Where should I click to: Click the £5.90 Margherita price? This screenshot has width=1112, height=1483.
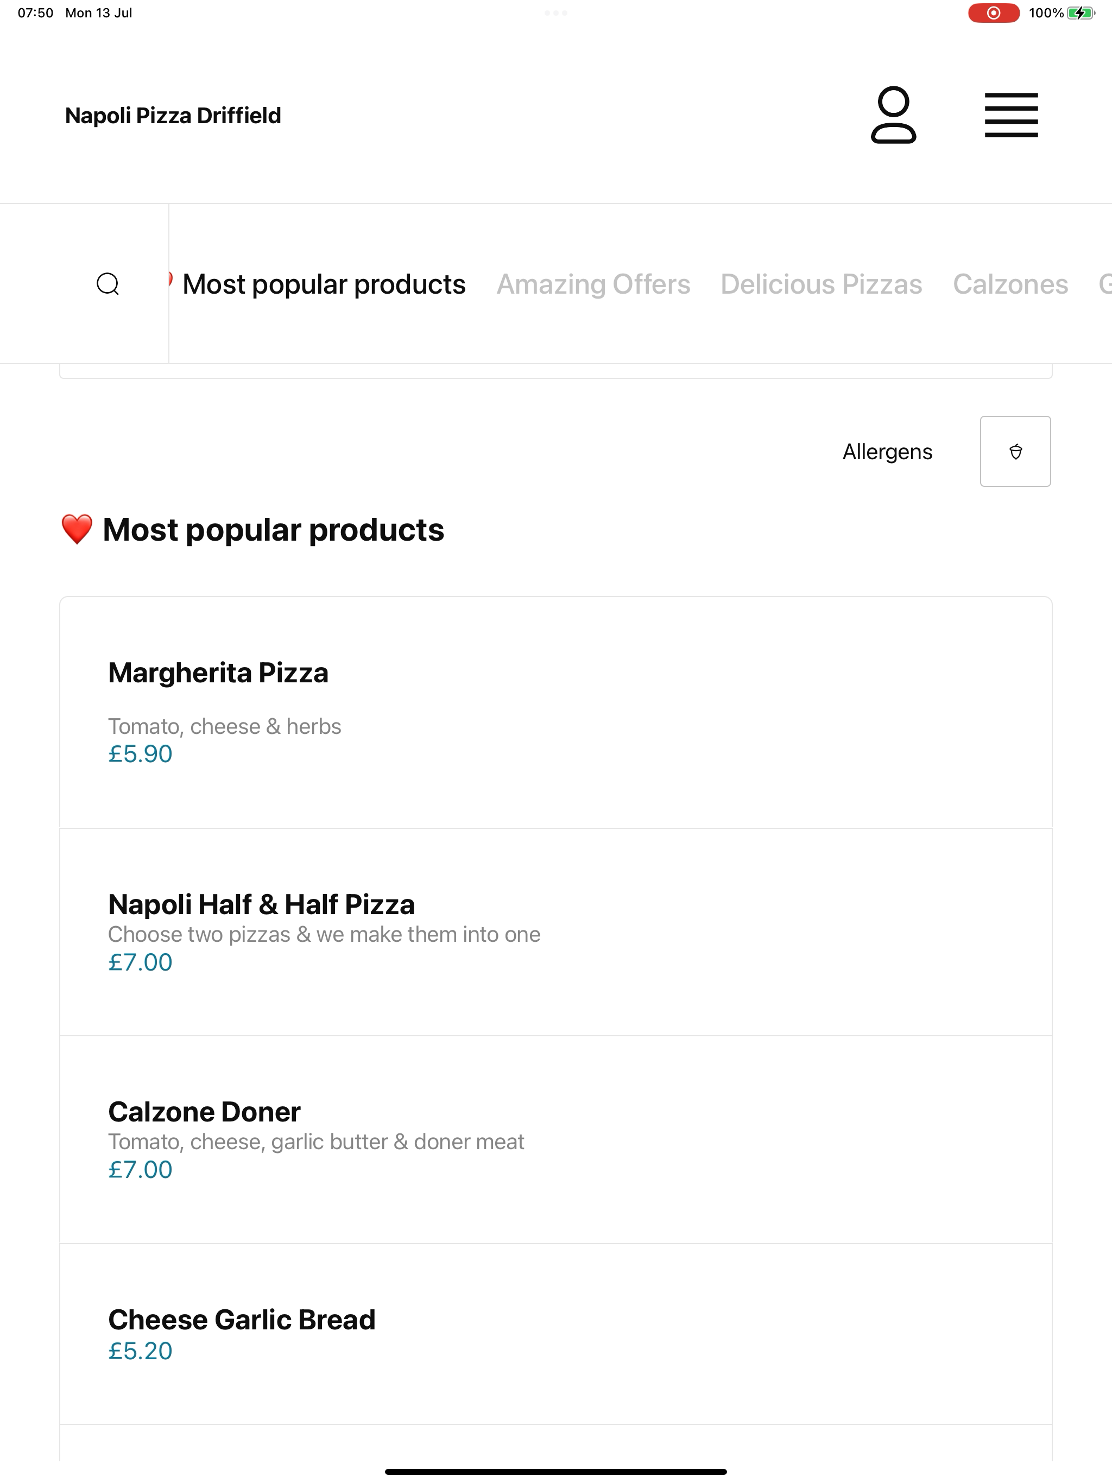[x=140, y=753]
